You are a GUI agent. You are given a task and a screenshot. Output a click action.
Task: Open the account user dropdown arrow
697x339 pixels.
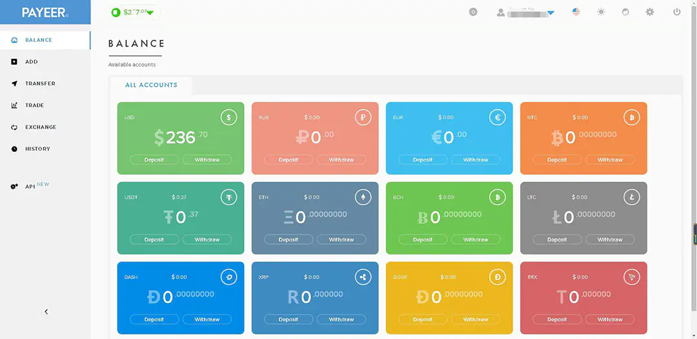[x=551, y=13]
